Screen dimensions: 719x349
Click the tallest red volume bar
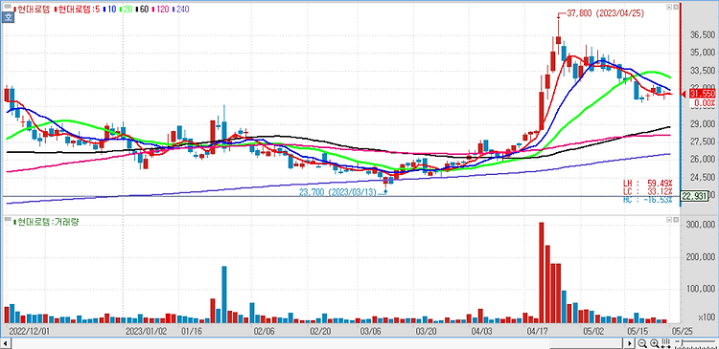pyautogui.click(x=541, y=273)
